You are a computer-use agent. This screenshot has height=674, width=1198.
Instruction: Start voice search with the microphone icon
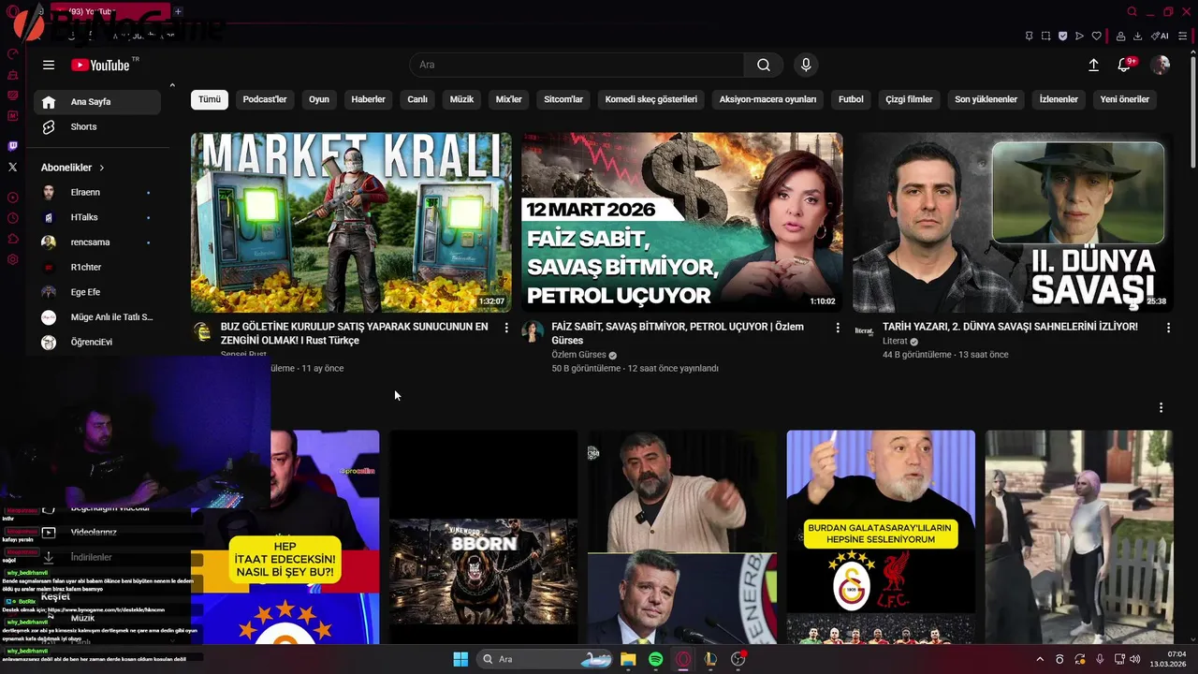point(806,65)
